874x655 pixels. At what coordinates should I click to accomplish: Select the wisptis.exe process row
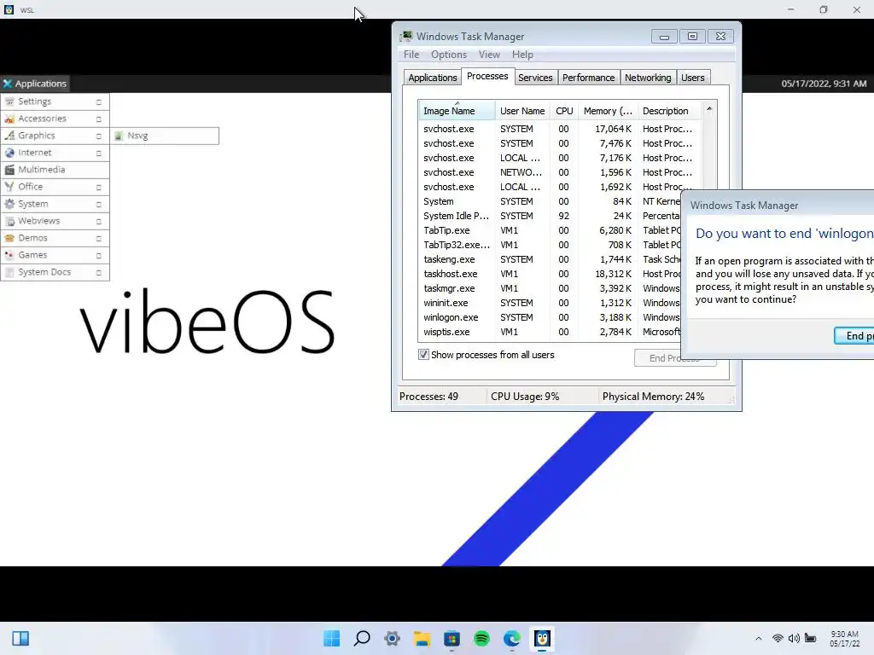click(x=549, y=332)
